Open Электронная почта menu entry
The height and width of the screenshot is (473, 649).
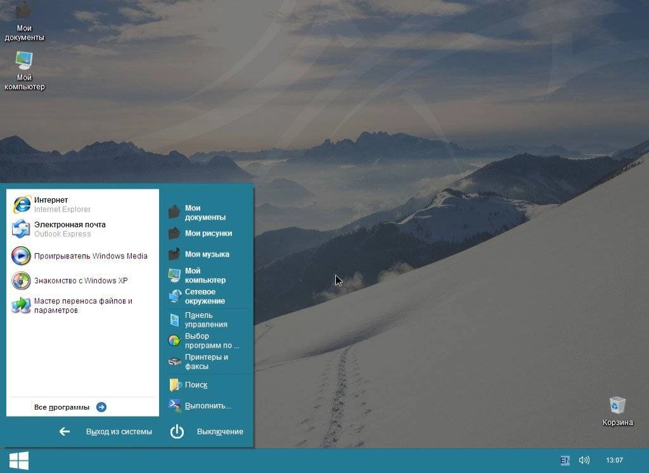82,229
